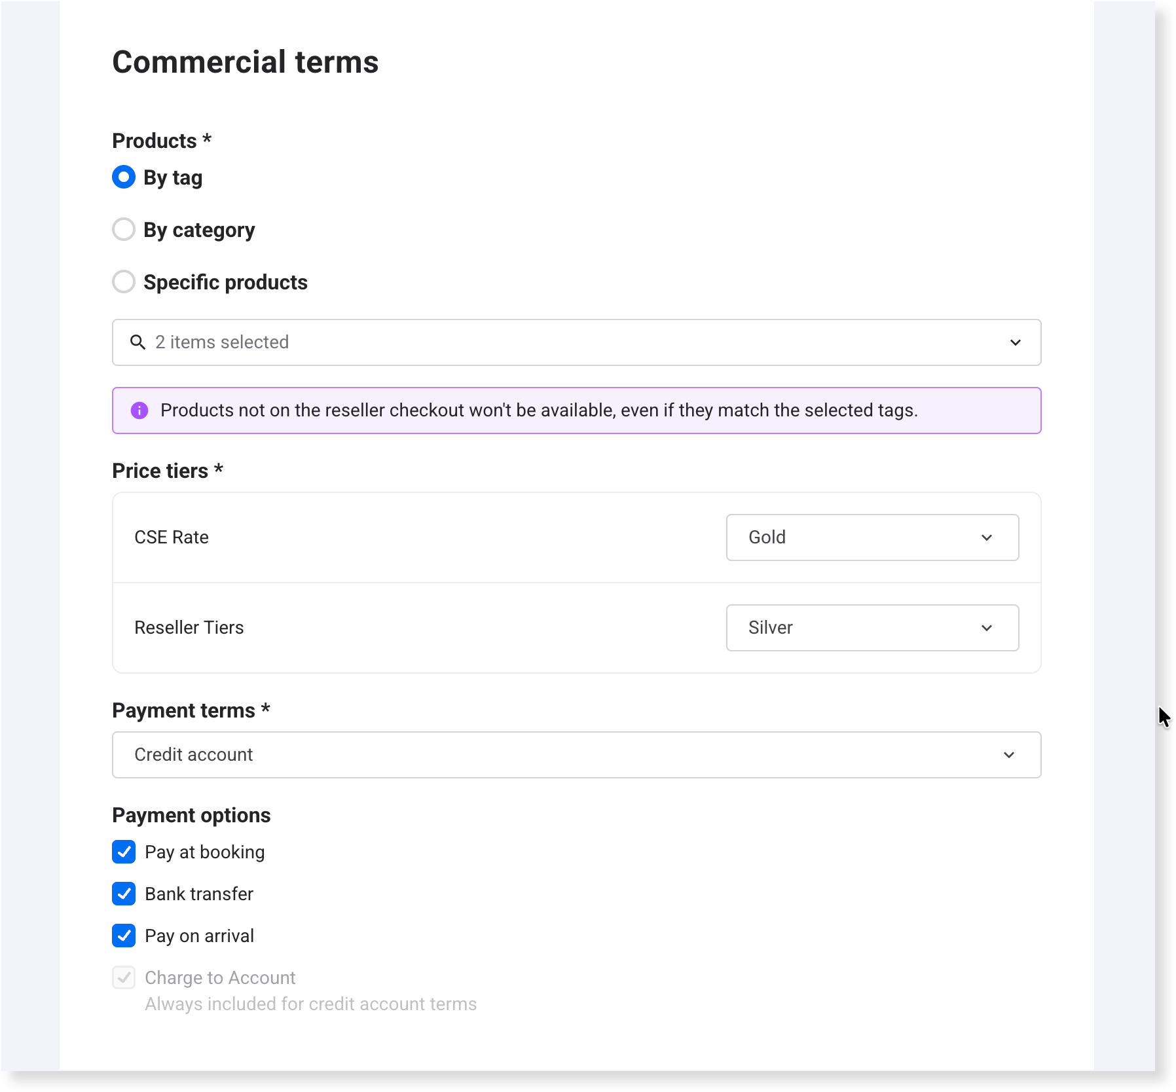Click the CSE Rate row label

[172, 537]
